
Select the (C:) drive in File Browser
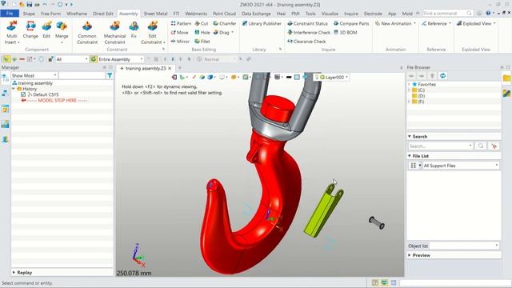[x=418, y=90]
